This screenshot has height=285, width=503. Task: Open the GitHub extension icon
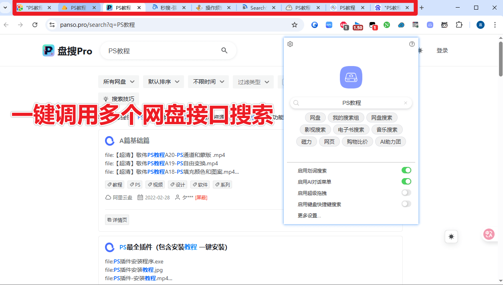[444, 25]
